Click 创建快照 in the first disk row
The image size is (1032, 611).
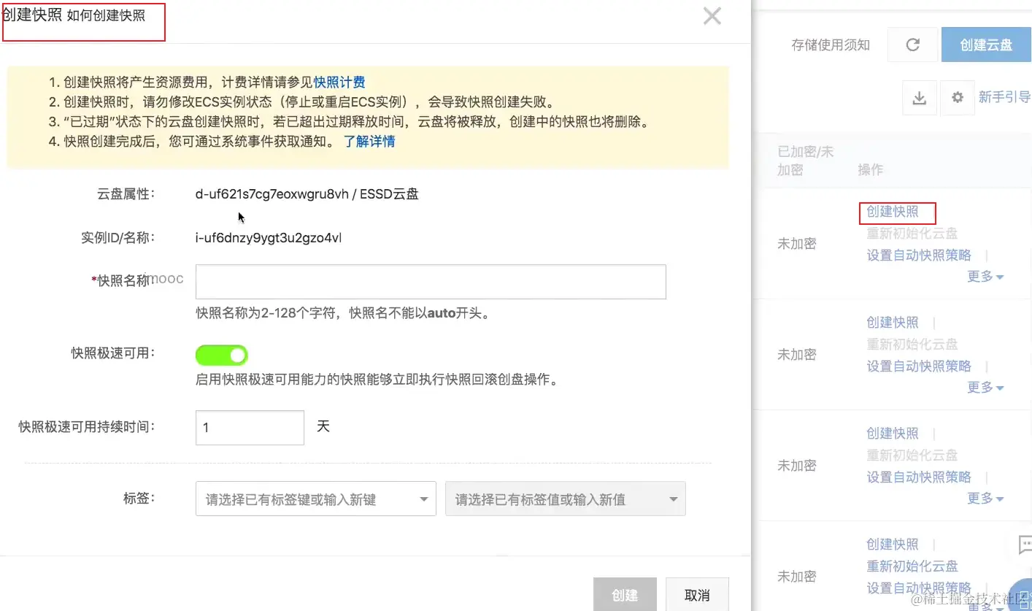893,212
